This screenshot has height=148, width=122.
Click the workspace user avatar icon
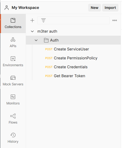pos(7,8)
